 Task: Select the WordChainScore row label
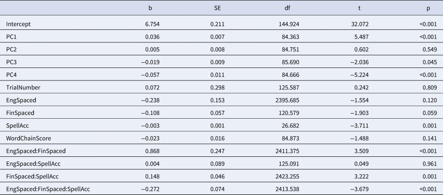(28, 138)
